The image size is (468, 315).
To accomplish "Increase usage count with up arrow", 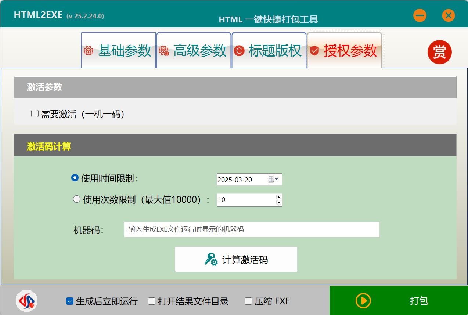I will [x=278, y=197].
